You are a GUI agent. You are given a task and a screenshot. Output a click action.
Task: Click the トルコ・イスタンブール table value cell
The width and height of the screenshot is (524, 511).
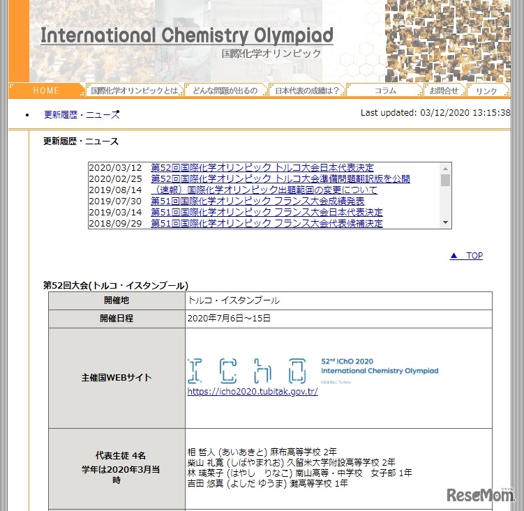(x=338, y=300)
